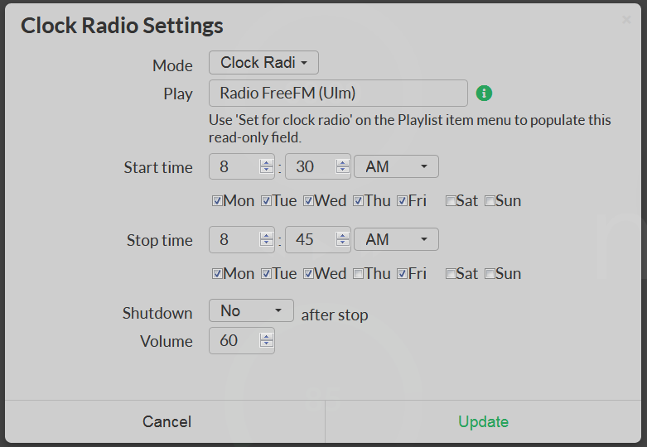Expand the Shutdown after stop dropdown
Screen dimensions: 647x447
(251, 311)
